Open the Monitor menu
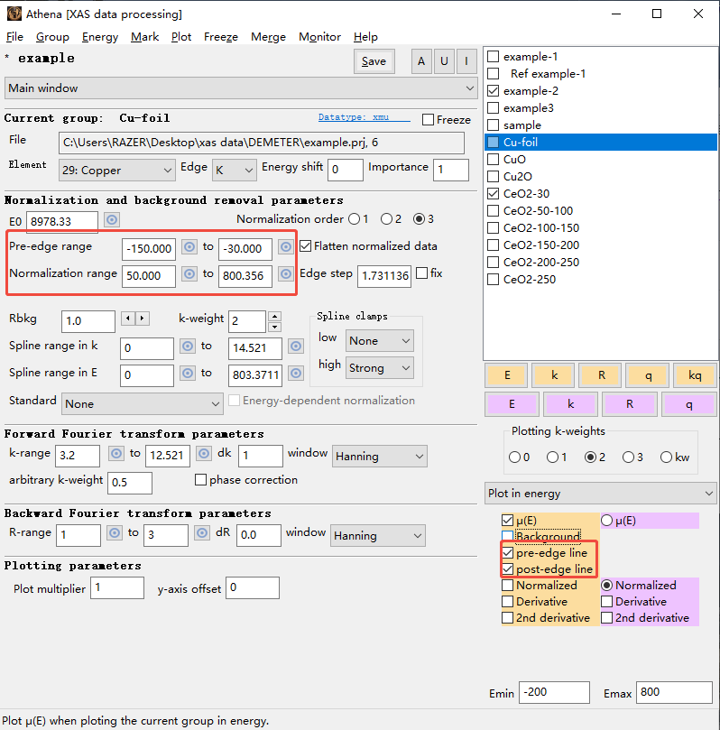The image size is (720, 730). [x=319, y=37]
